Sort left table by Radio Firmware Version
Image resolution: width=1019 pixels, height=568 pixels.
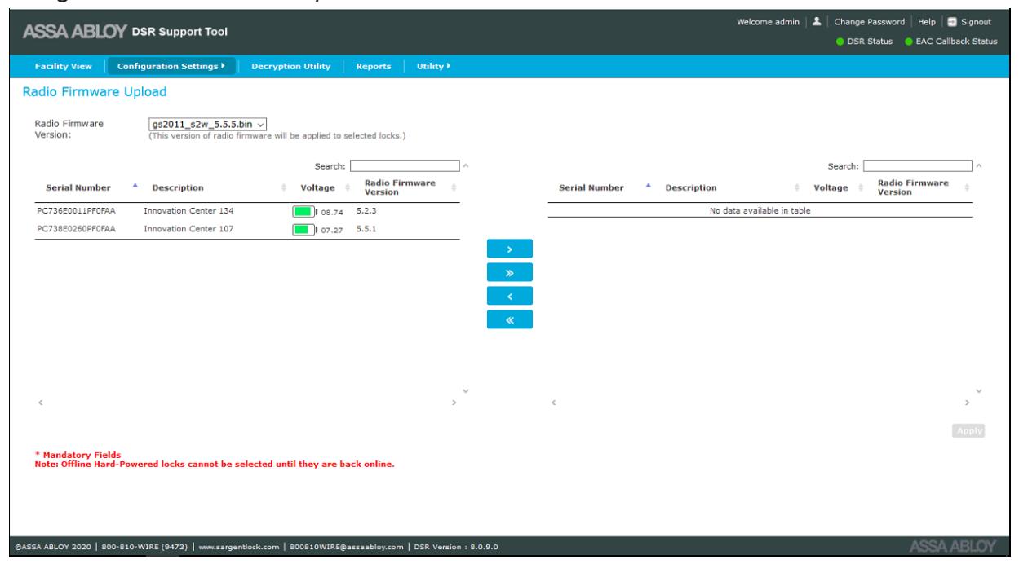point(408,187)
